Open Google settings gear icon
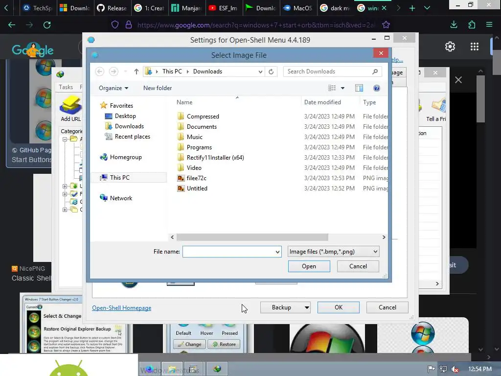This screenshot has height=376, width=501. pyautogui.click(x=450, y=47)
